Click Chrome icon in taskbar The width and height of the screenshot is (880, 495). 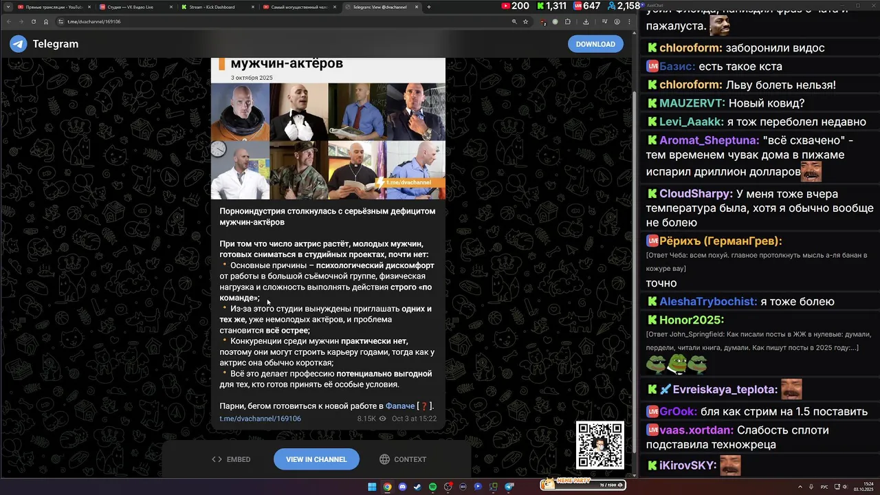tap(387, 487)
